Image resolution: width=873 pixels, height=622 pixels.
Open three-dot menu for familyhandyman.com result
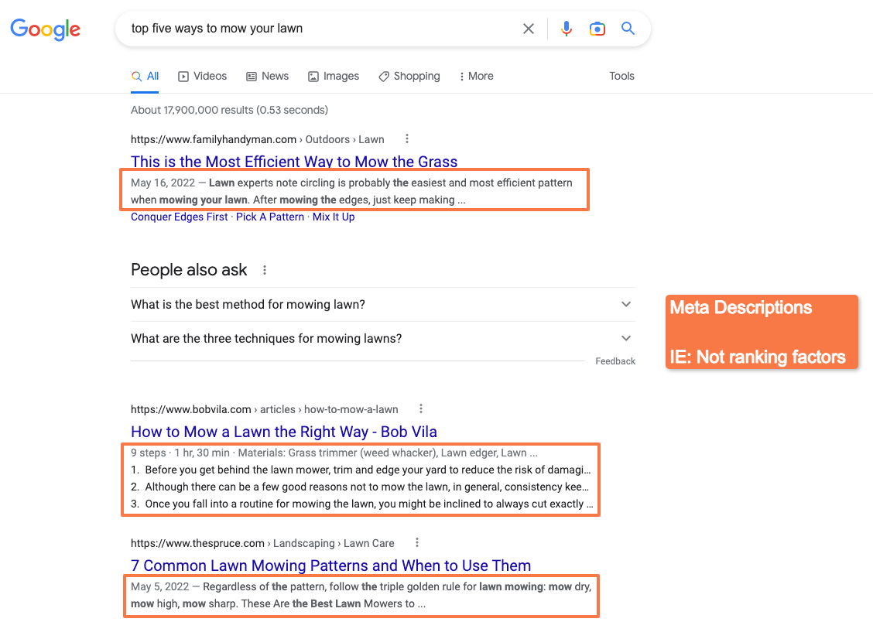click(x=407, y=138)
